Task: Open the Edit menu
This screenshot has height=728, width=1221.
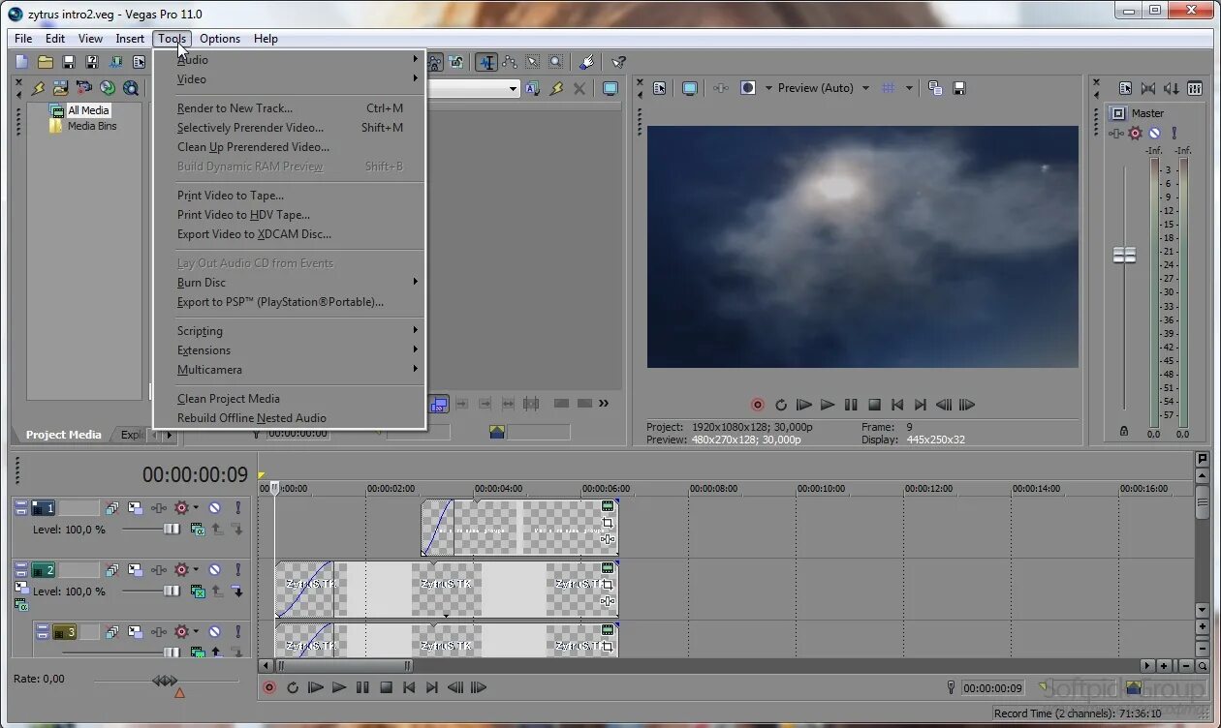Action: pyautogui.click(x=55, y=39)
